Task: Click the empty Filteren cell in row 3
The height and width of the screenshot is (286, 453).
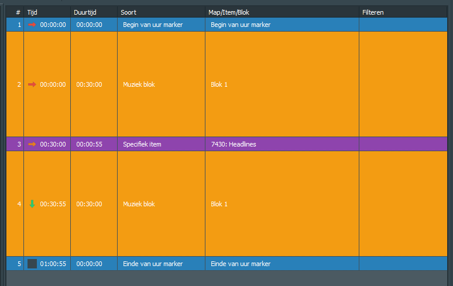Action: [x=404, y=144]
